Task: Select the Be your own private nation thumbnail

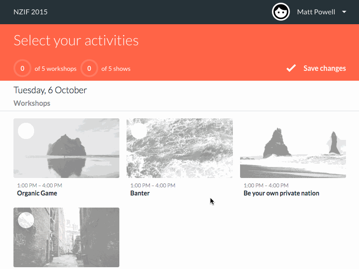Action: [293, 148]
